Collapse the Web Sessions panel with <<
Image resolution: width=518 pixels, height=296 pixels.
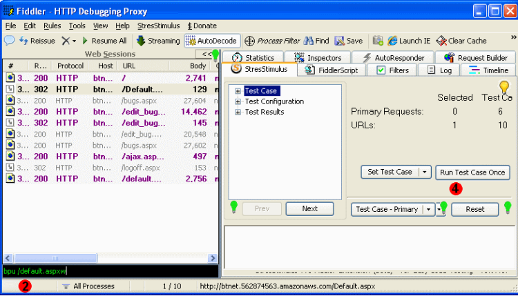tap(206, 54)
